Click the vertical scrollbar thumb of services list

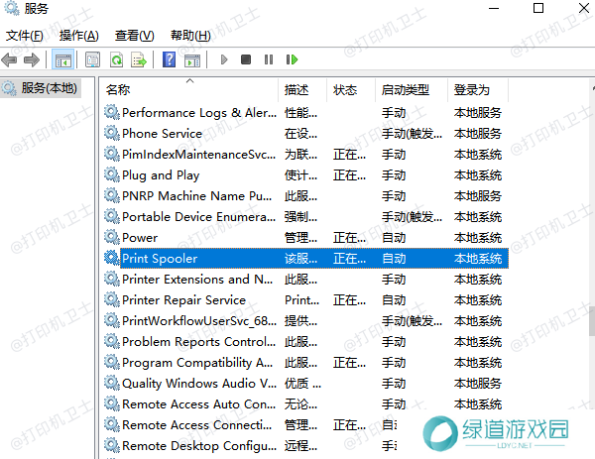(592, 320)
